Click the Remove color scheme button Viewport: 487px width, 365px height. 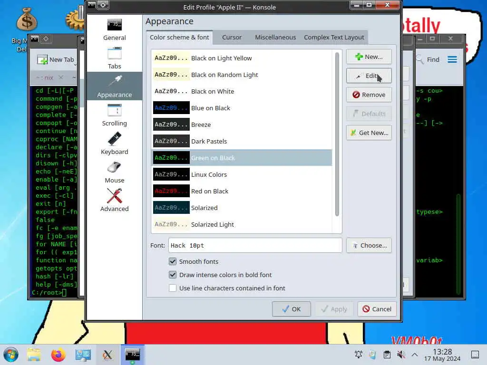pos(369,95)
